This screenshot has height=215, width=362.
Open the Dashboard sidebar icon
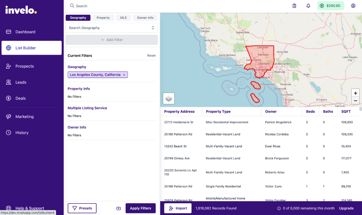pyautogui.click(x=9, y=32)
